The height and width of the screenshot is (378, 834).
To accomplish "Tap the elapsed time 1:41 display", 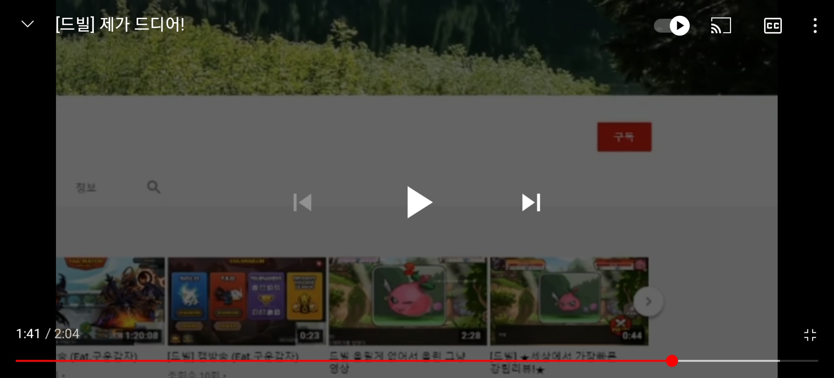I will (x=28, y=333).
